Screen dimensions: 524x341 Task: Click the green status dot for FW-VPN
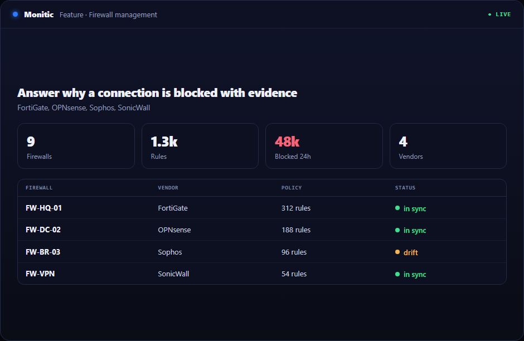click(397, 274)
